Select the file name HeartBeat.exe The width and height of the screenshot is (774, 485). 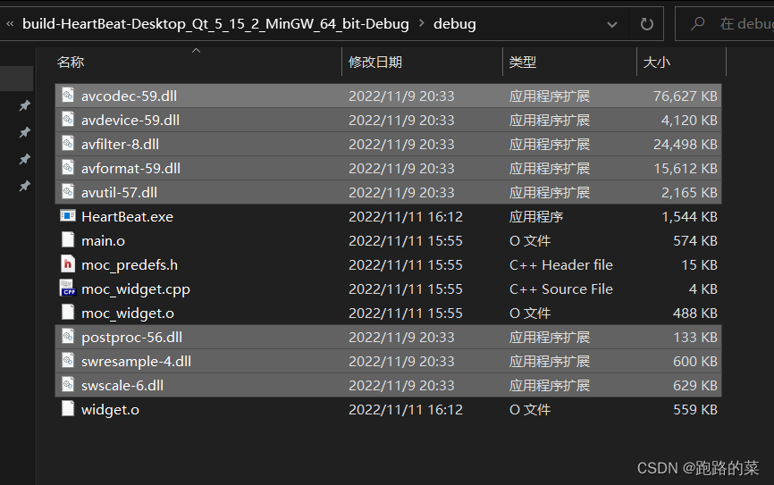(127, 216)
